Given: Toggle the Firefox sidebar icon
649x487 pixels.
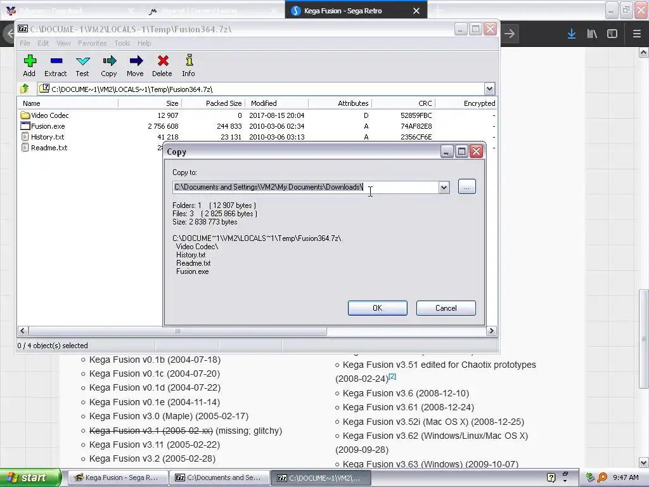Looking at the screenshot, I should point(612,34).
